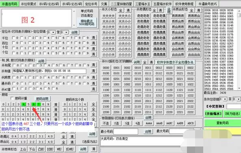This screenshot has width=241, height=153.
Task: Click 软件字体显示不全处理办法 button
Action: (x=175, y=62)
